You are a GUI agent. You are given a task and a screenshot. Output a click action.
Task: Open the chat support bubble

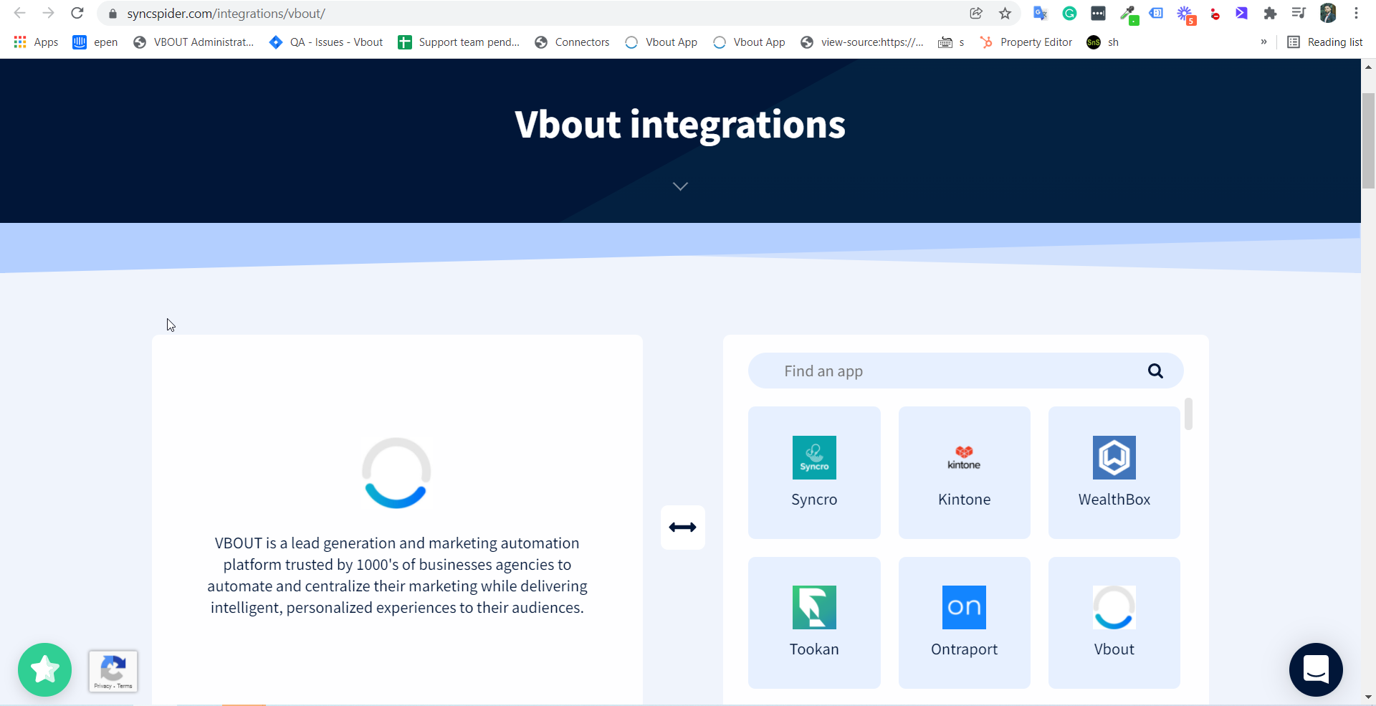click(x=1316, y=669)
